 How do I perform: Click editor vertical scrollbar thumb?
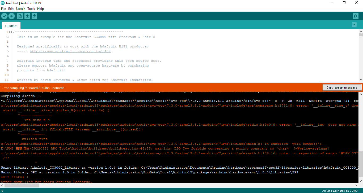tap(361, 35)
